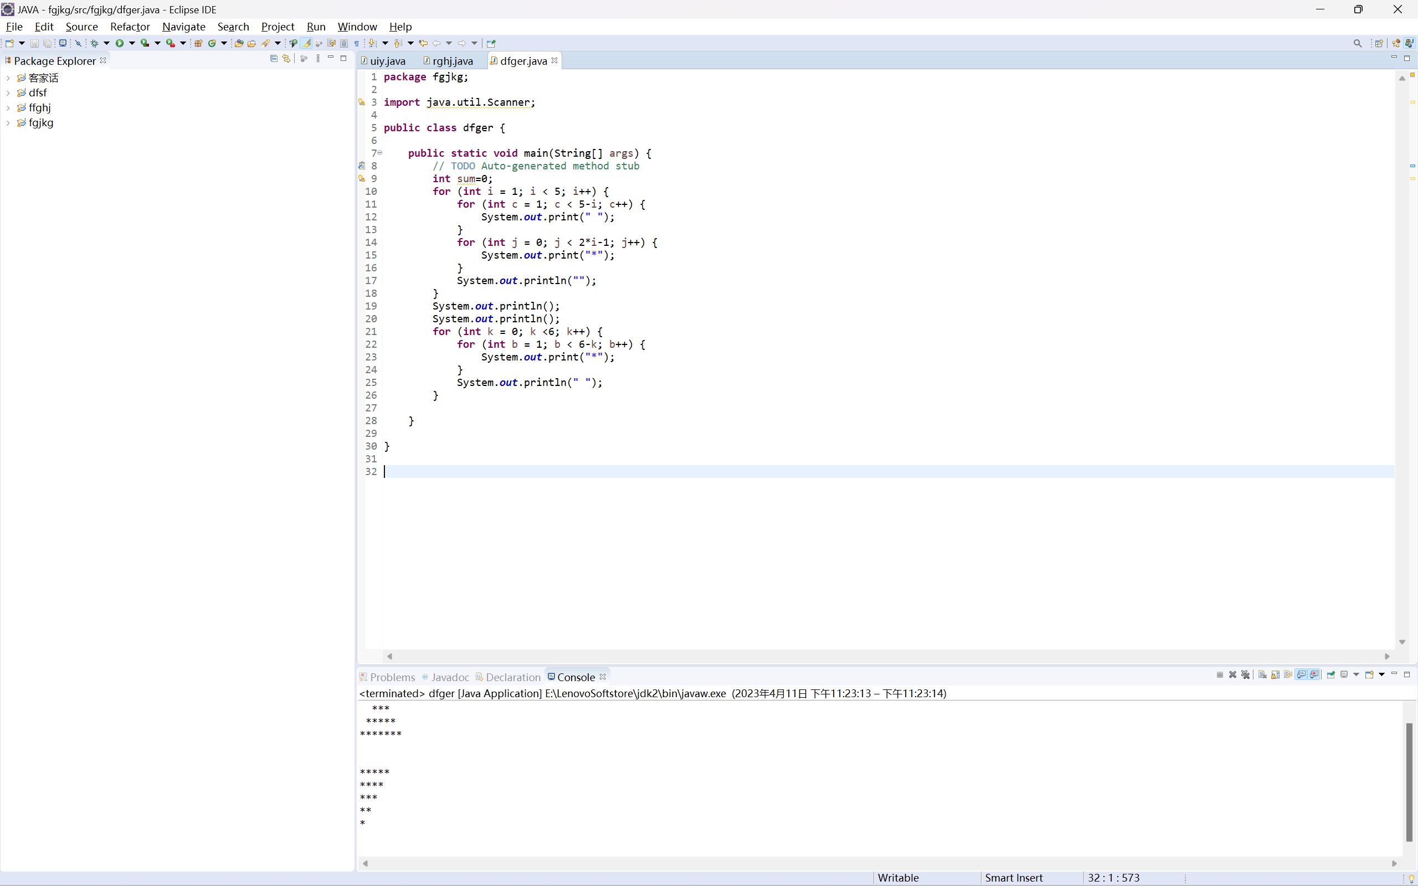
Task: Click the New Java Class icon
Action: click(212, 43)
